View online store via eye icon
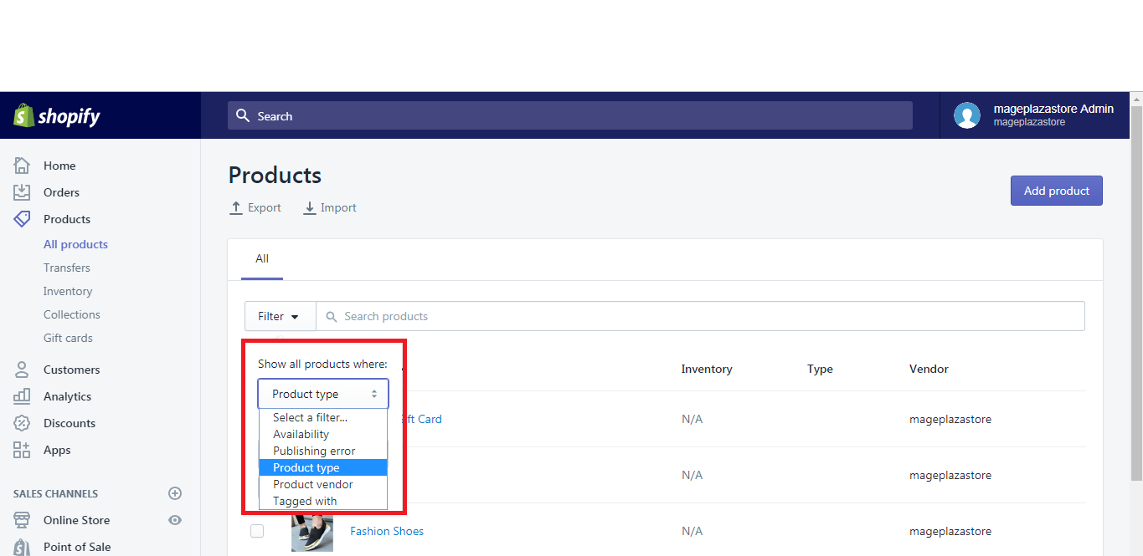1143x556 pixels. click(x=175, y=520)
